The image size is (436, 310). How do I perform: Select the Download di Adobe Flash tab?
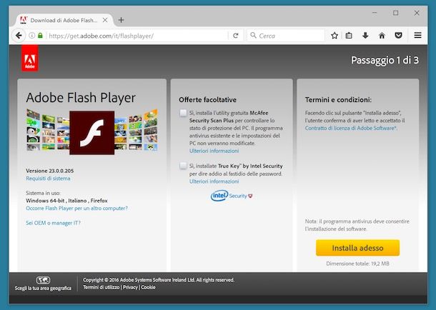coord(64,20)
